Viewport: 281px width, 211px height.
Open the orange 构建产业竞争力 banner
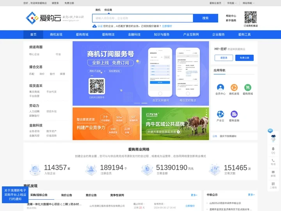point(106,124)
